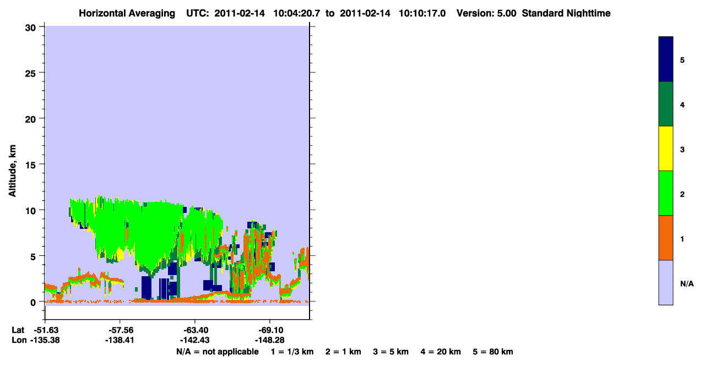Click the 'Lat' row label
The width and height of the screenshot is (716, 367).
point(18,330)
